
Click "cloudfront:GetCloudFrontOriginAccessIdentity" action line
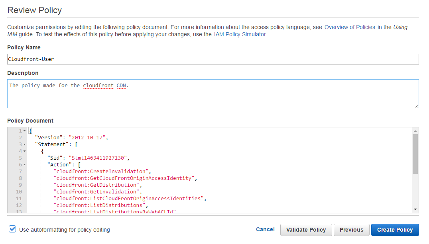pyautogui.click(x=124, y=178)
